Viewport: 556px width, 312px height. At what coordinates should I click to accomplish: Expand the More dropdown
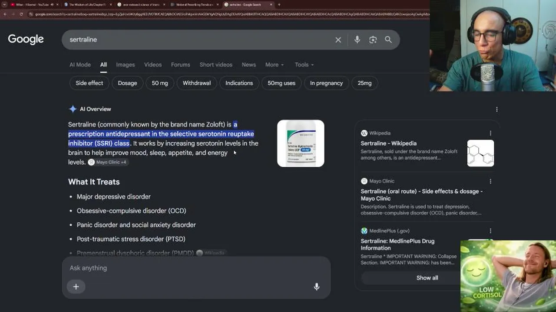point(274,65)
